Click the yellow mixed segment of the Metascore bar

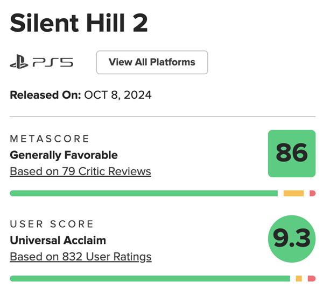point(293,193)
